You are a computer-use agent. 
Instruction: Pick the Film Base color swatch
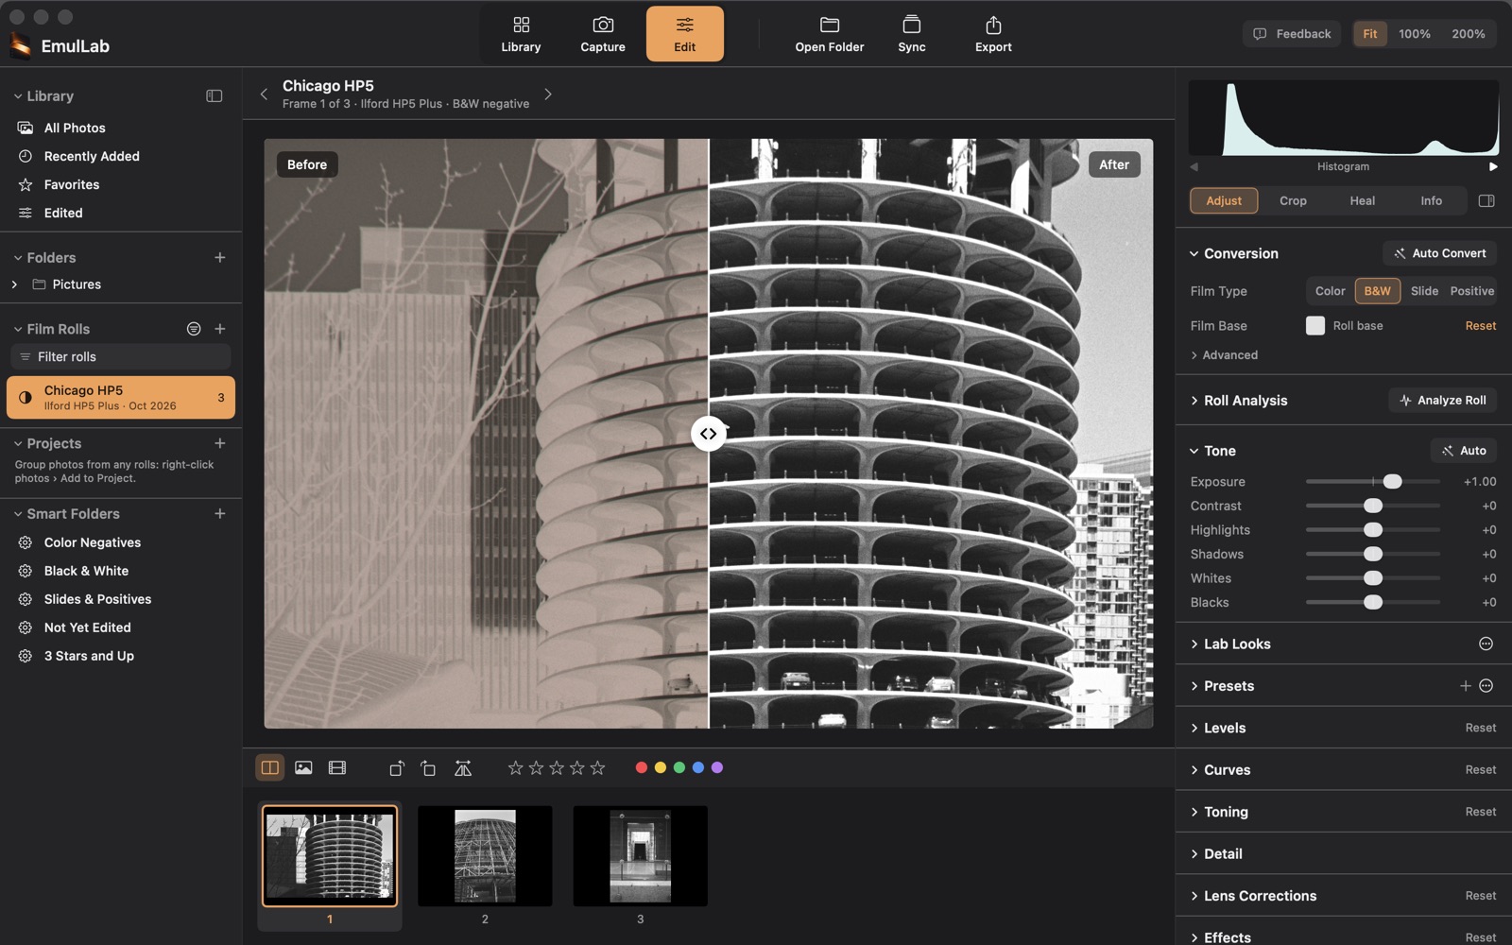(1315, 326)
